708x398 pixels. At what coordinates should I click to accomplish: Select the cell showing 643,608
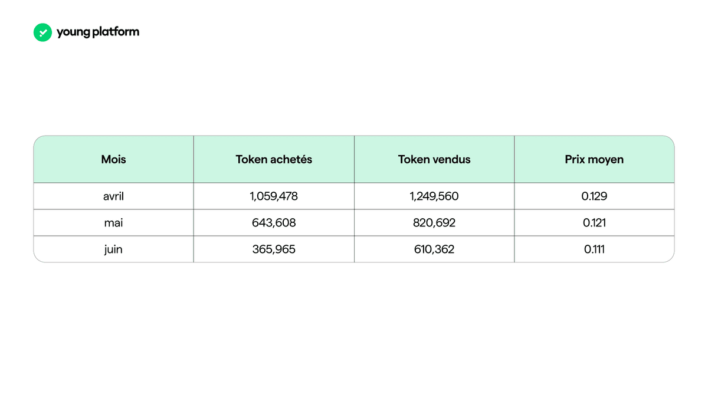click(x=274, y=223)
